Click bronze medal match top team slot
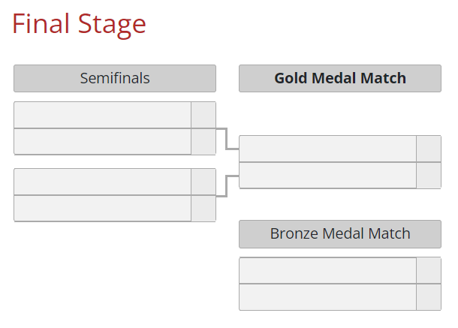This screenshot has width=458, height=328. click(x=327, y=270)
